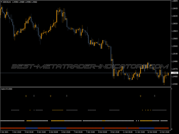This screenshot has height=134, width=179.
Task: Click the leftmost orange up arrow signal
Action: (26, 96)
